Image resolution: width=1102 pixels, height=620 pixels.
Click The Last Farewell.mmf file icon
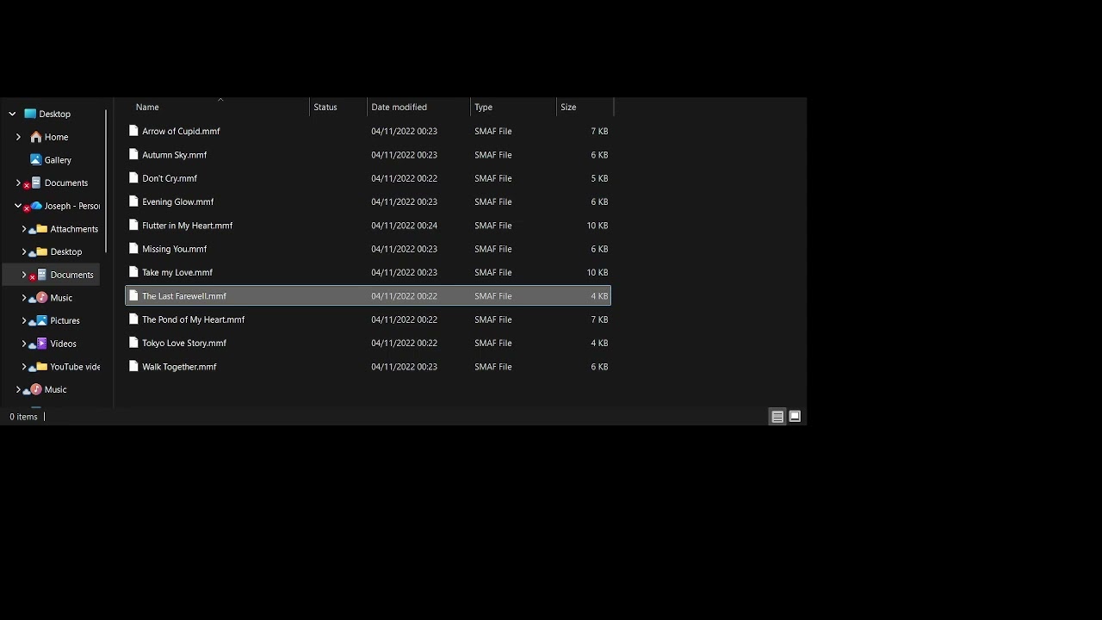(133, 295)
